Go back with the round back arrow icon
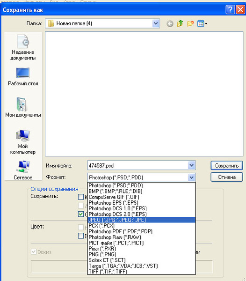 click(x=170, y=24)
